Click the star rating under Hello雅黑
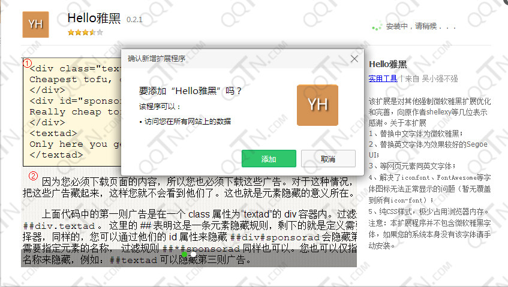This screenshot has width=508, height=287. 85,32
